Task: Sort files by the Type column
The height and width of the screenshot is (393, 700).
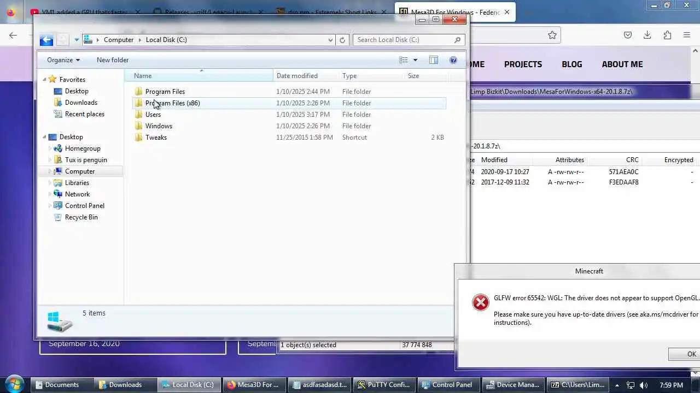Action: click(x=372, y=76)
